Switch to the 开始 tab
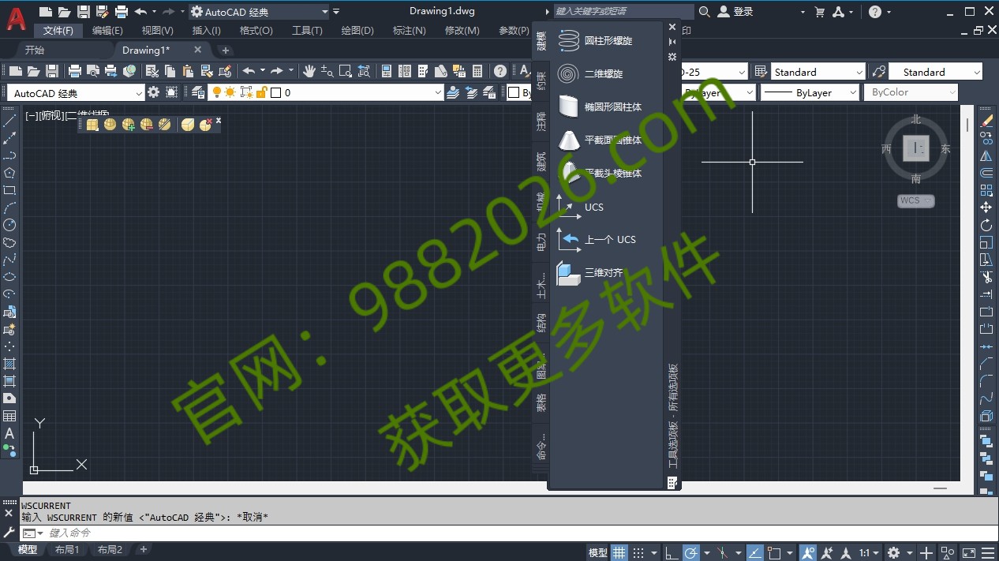 click(x=35, y=50)
